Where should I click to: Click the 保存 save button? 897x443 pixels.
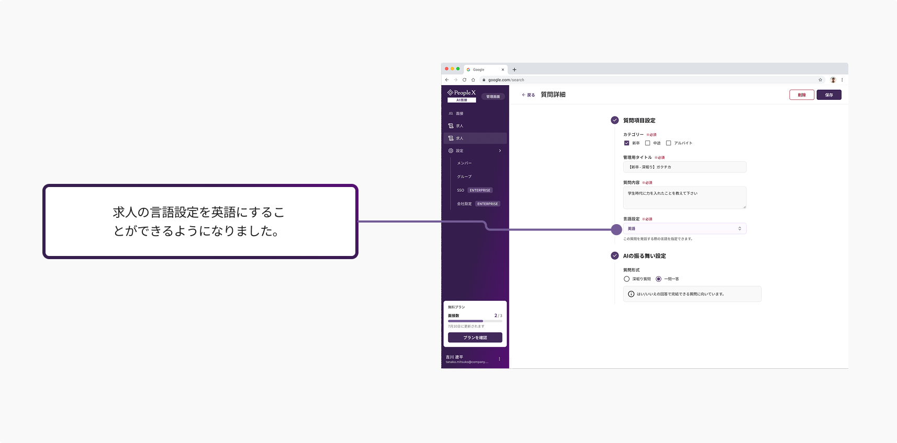click(829, 95)
